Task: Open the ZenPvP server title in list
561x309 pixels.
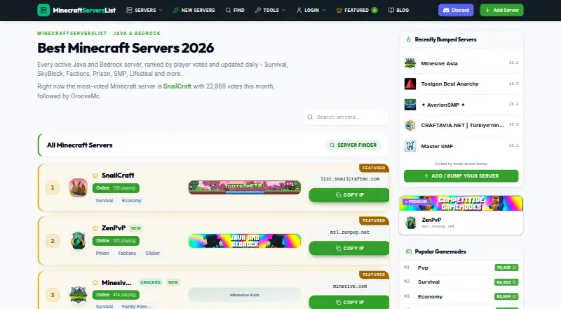Action: coord(114,228)
